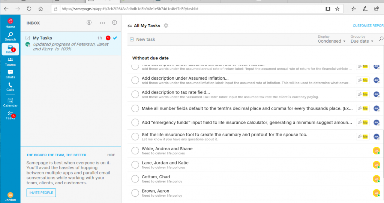Click the inbox filter icon
The width and height of the screenshot is (384, 203).
[89, 23]
